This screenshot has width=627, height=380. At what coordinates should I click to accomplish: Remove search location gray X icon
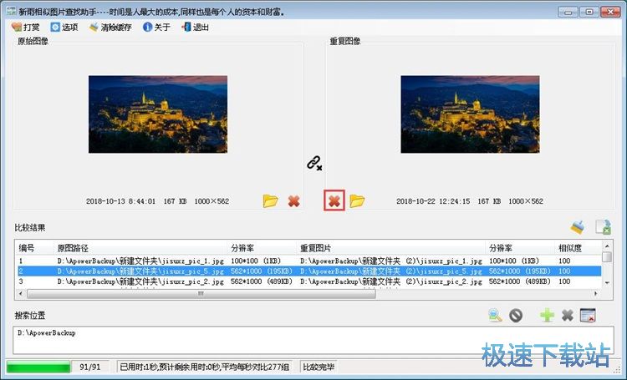point(568,315)
